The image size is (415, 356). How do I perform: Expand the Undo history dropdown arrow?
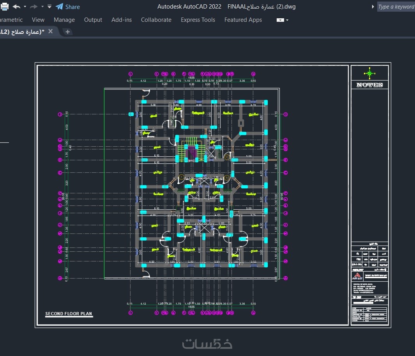(25, 7)
